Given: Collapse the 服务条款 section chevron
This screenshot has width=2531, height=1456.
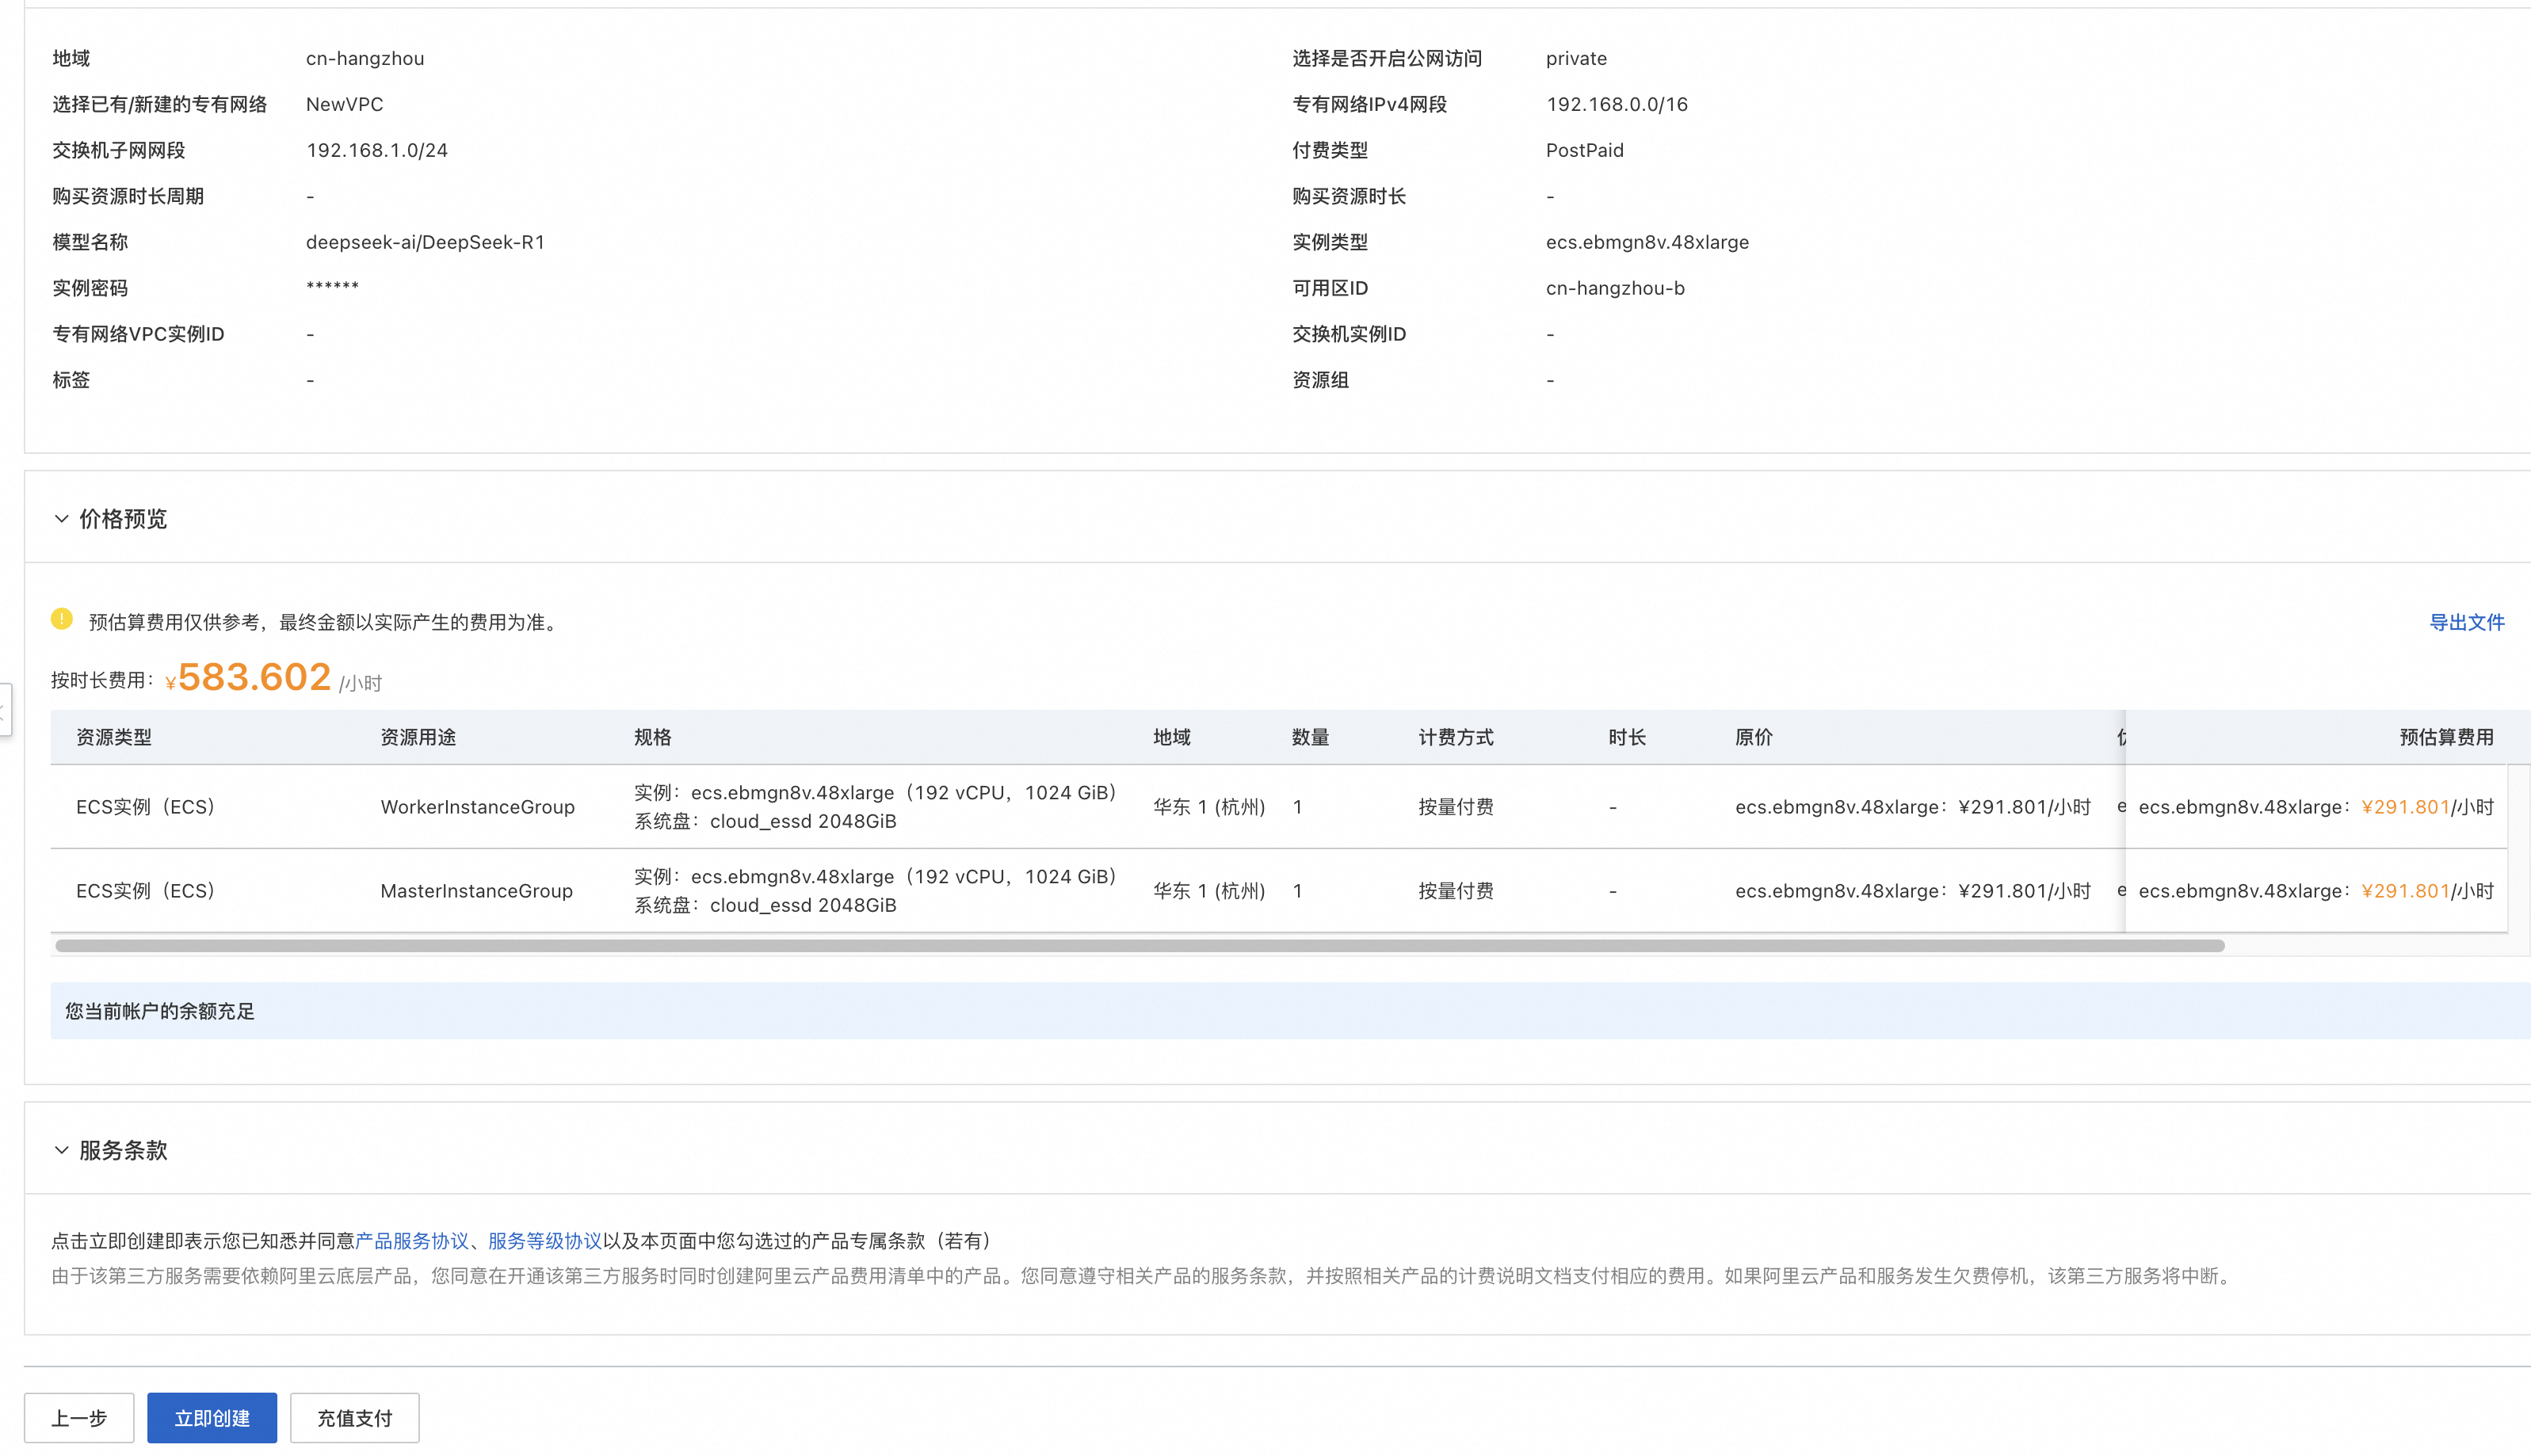Looking at the screenshot, I should [x=61, y=1150].
